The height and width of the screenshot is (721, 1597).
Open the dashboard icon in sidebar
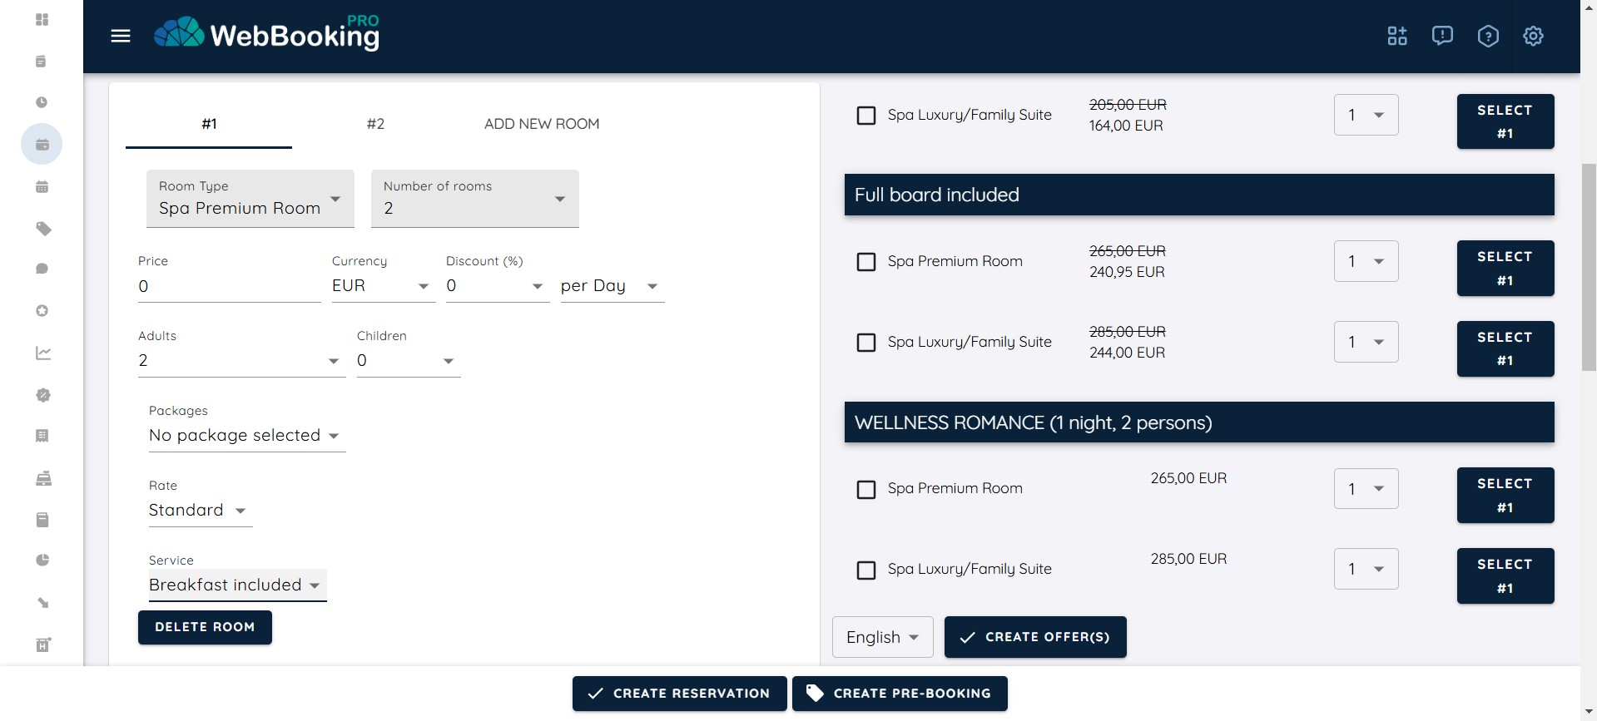click(x=42, y=19)
